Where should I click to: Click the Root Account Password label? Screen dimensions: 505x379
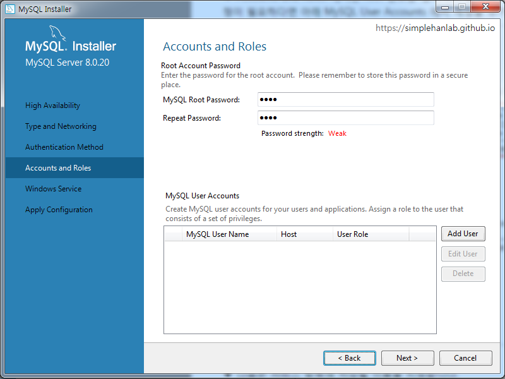click(201, 66)
